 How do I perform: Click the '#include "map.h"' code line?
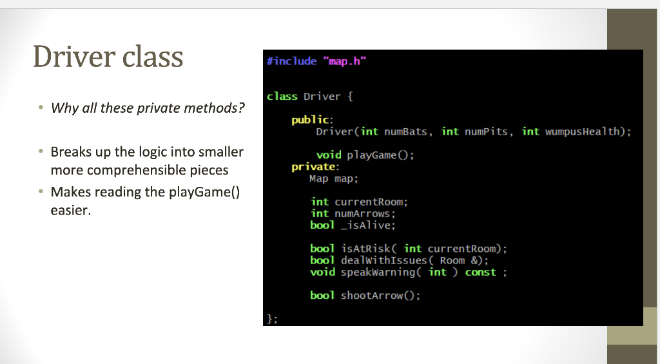click(316, 61)
